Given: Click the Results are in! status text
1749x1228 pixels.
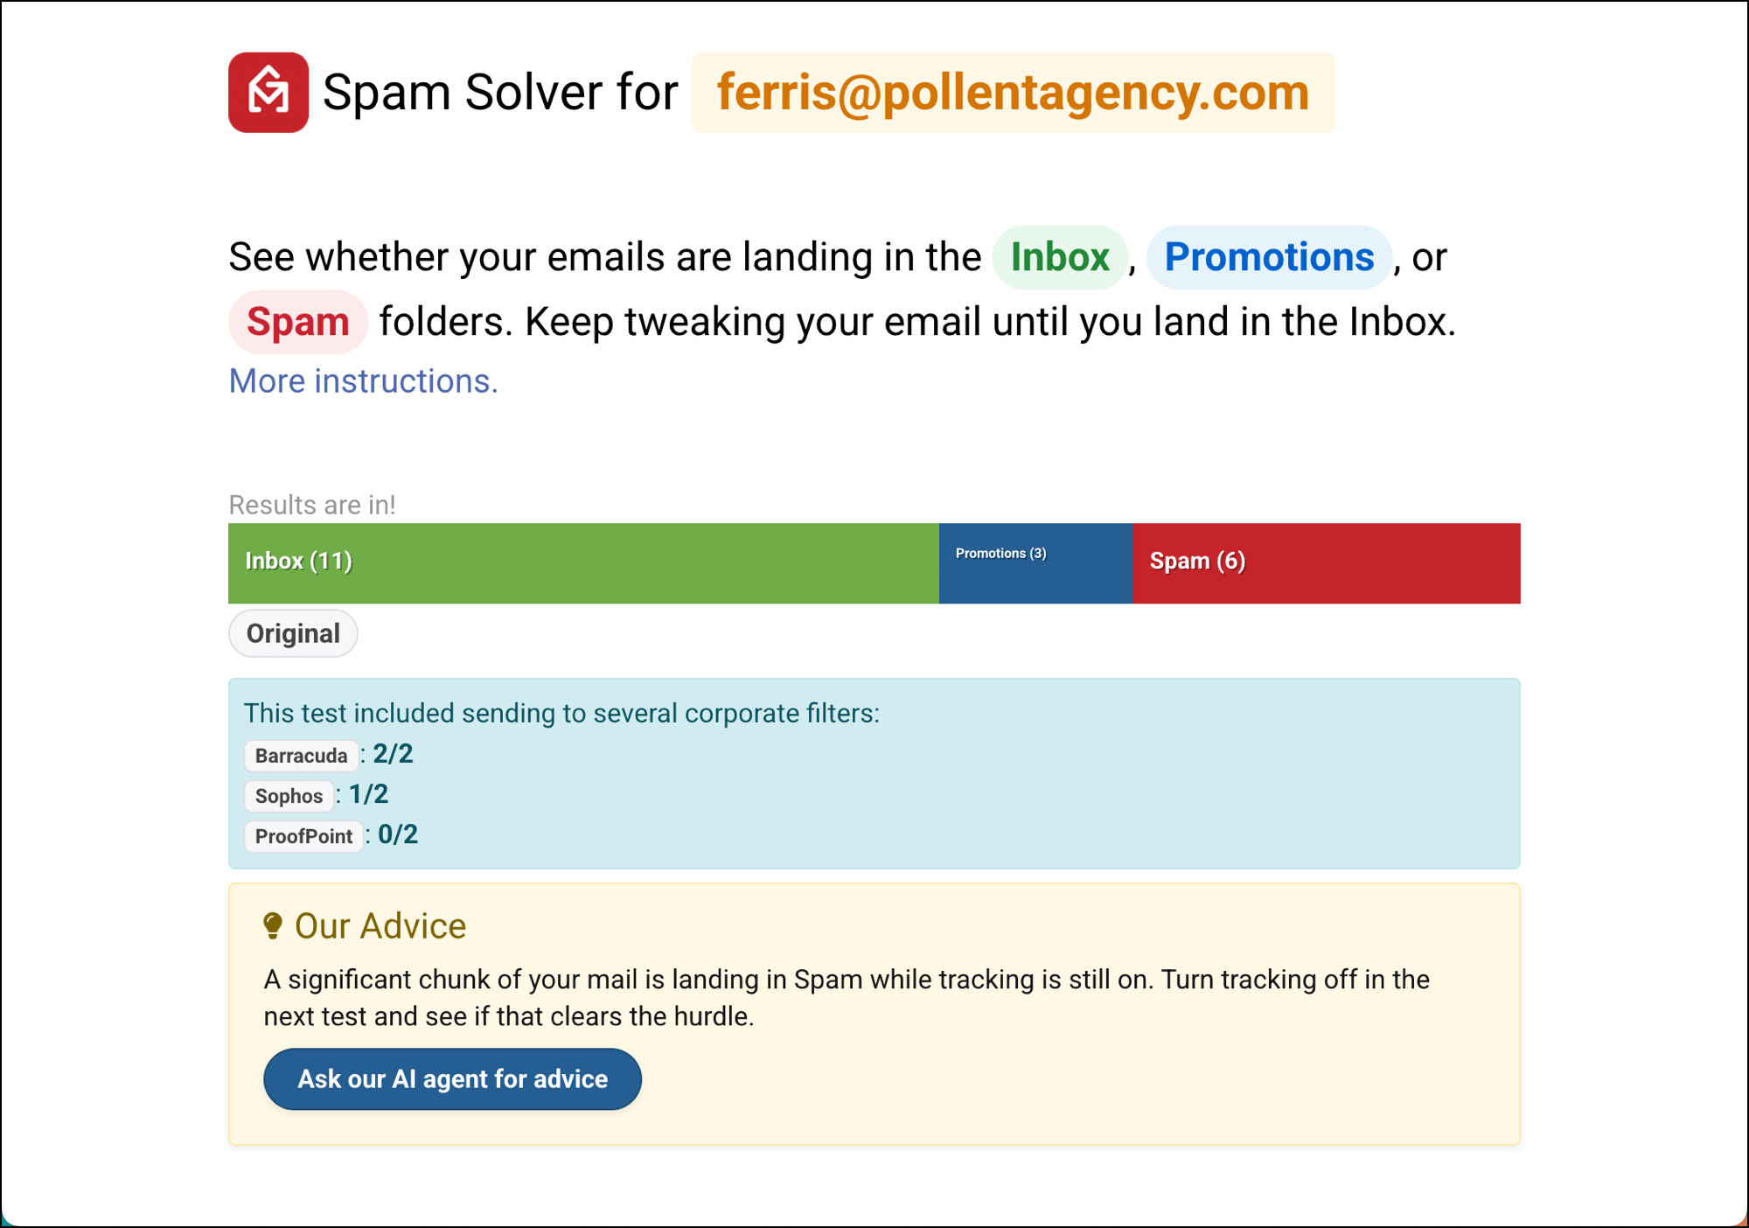Looking at the screenshot, I should pos(312,505).
